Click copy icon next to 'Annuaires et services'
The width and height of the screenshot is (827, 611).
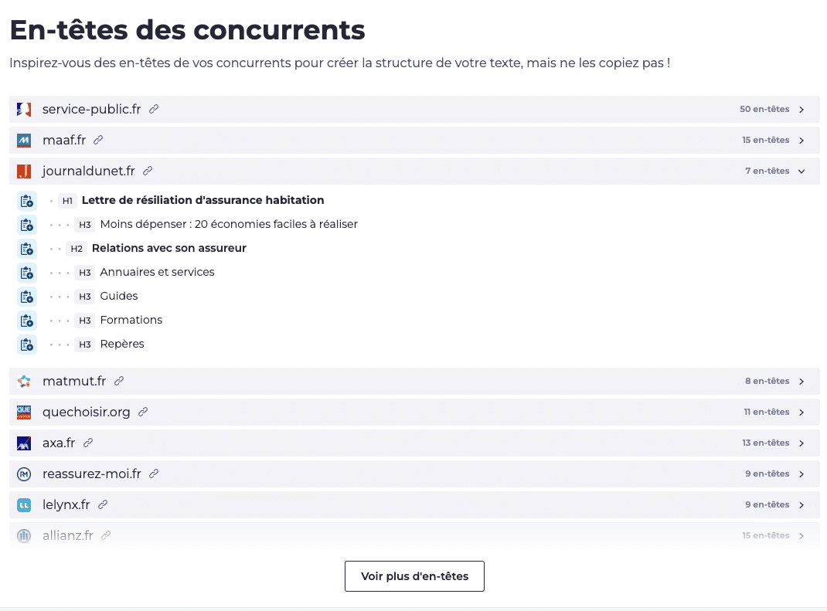pos(27,273)
